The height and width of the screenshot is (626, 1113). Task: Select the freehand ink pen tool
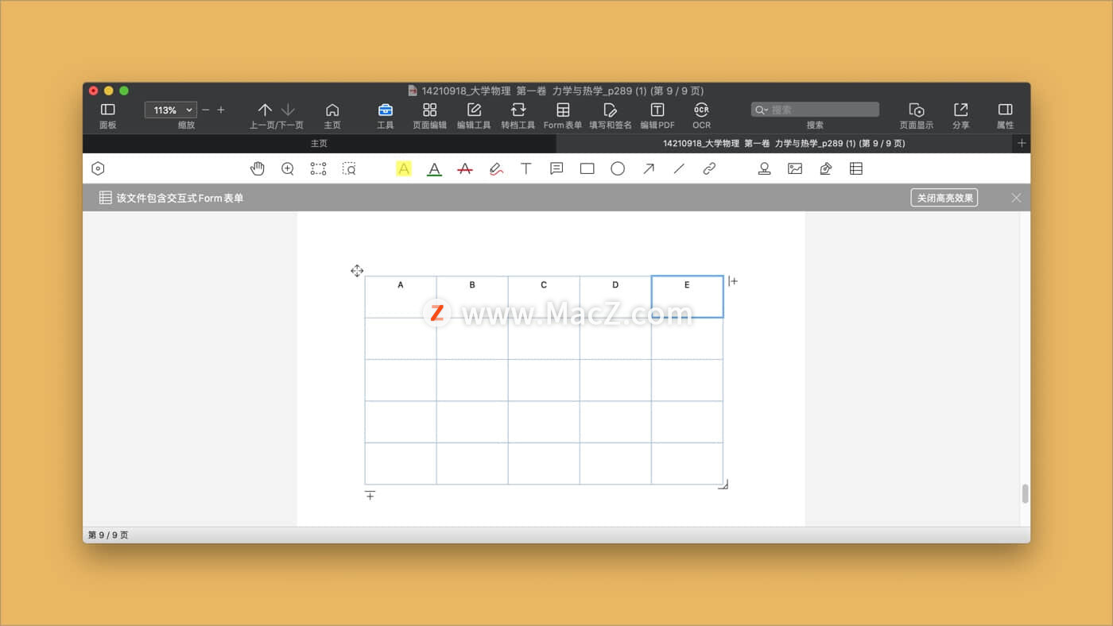pyautogui.click(x=496, y=168)
